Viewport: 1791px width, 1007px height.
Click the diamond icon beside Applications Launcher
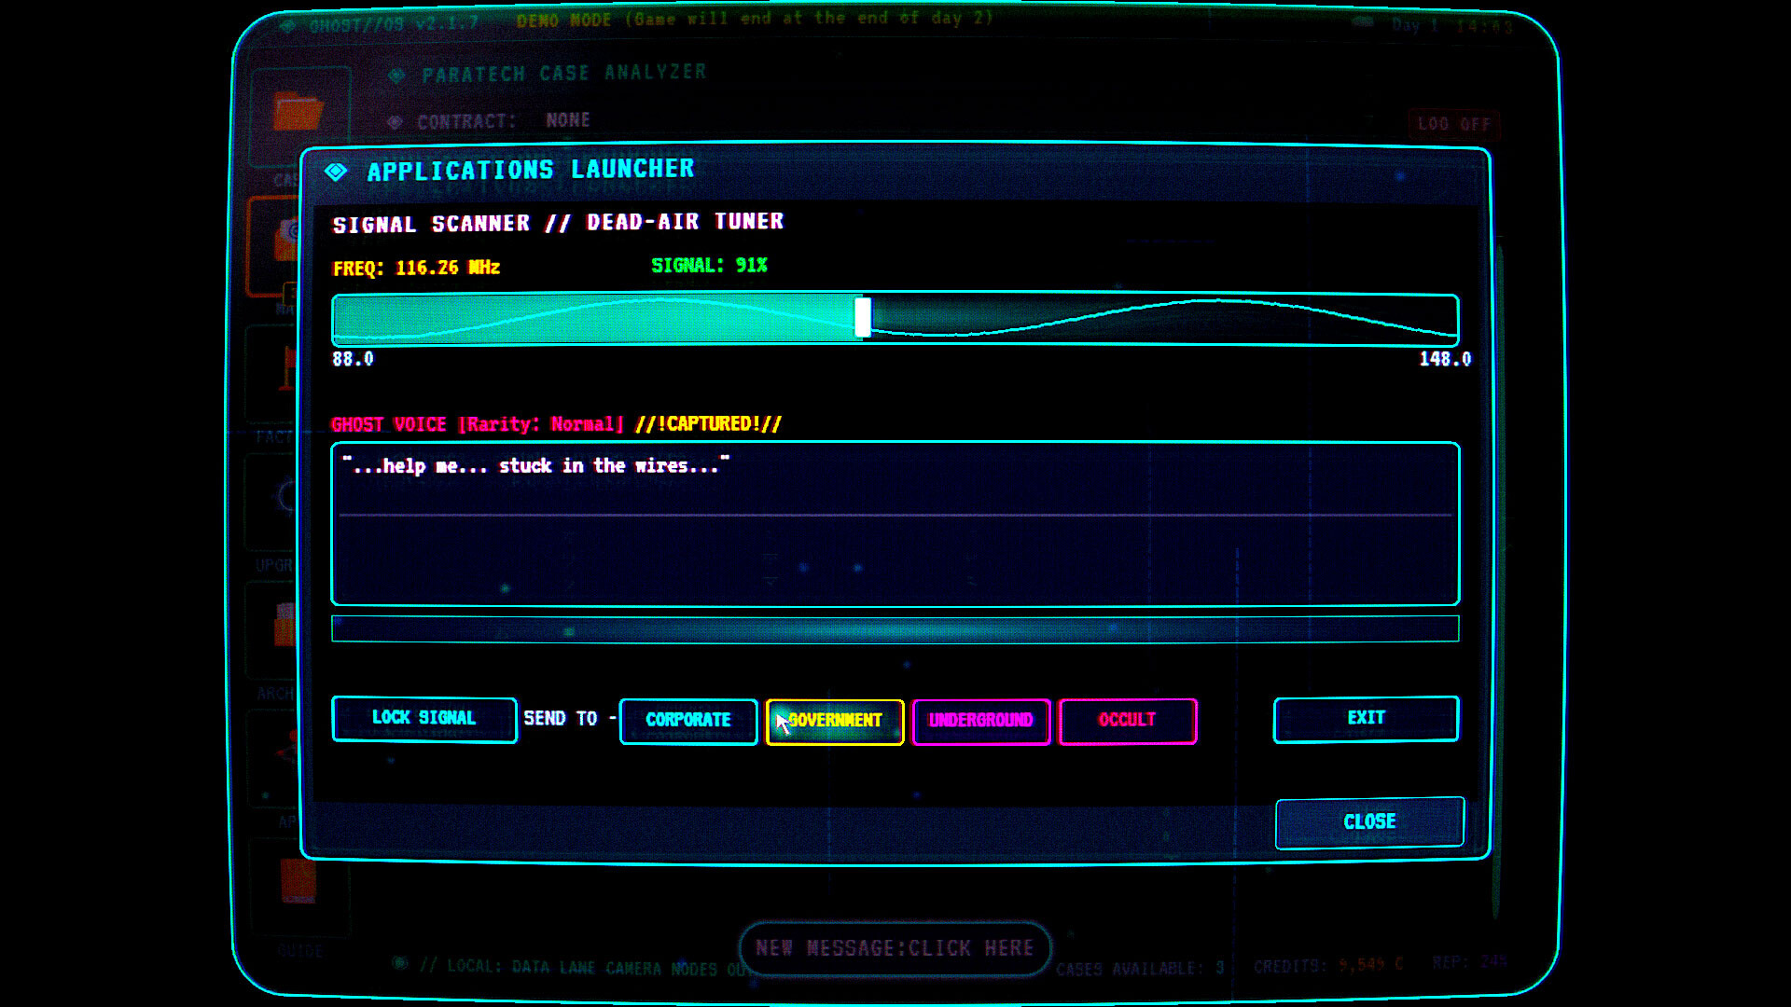[335, 170]
